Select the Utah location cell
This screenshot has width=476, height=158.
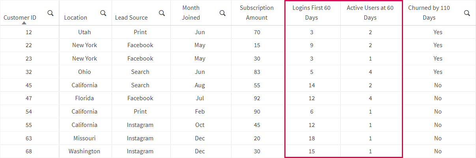coord(84,32)
